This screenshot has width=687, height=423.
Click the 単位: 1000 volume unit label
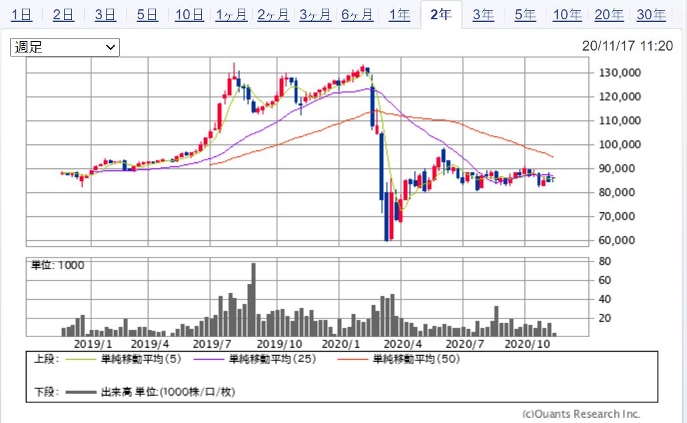coord(58,265)
